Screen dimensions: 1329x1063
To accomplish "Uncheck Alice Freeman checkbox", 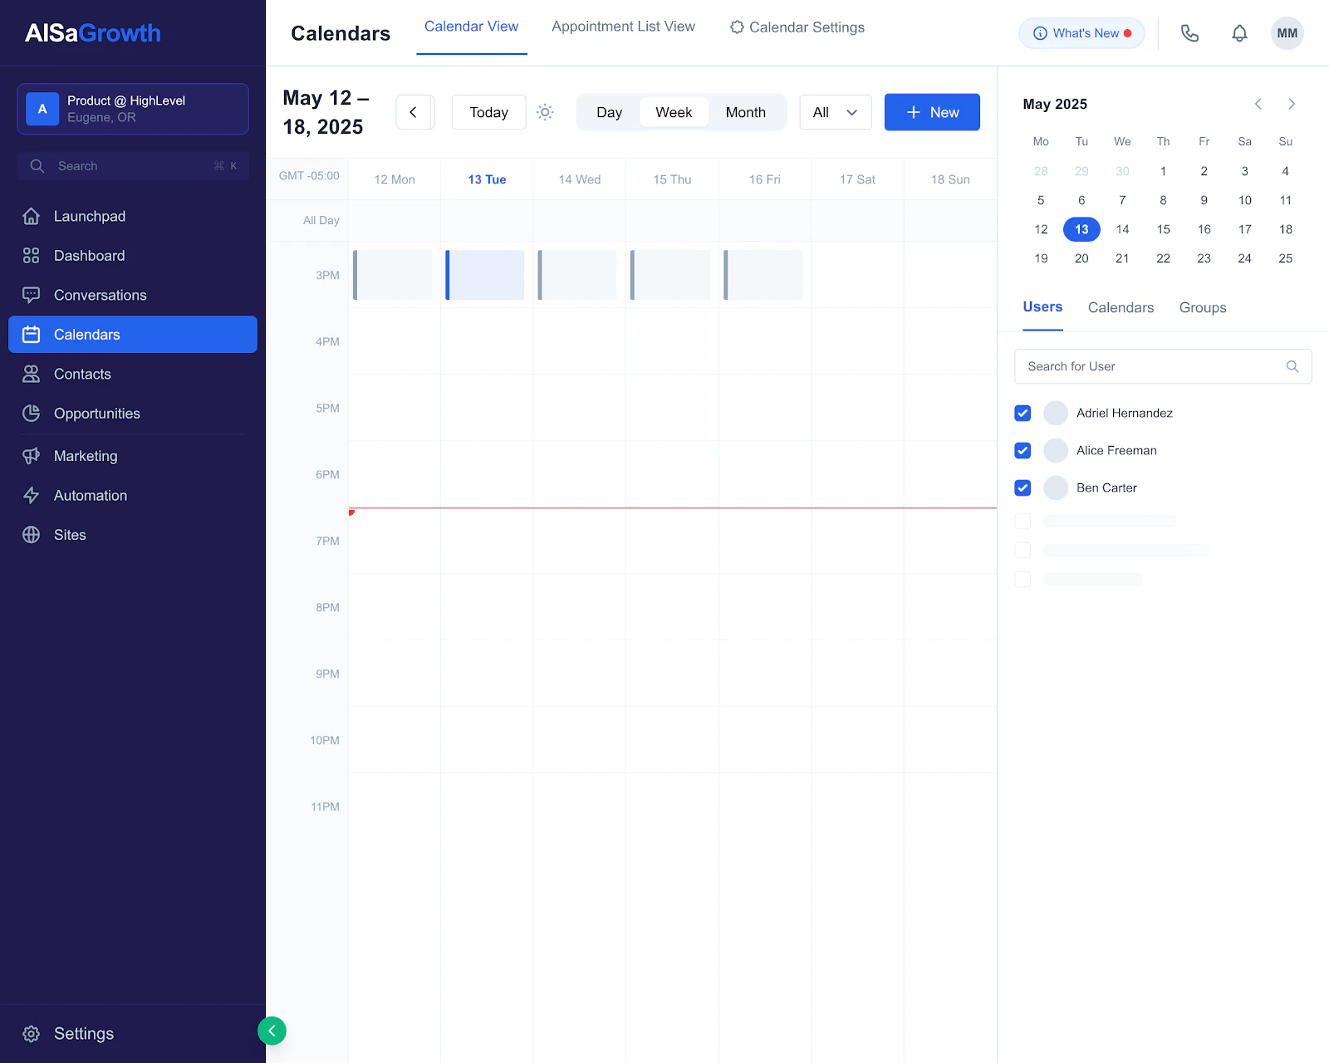I will click(x=1022, y=450).
